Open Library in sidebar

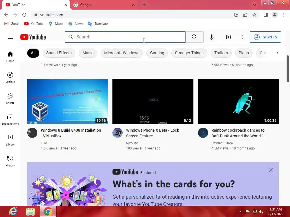10,140
